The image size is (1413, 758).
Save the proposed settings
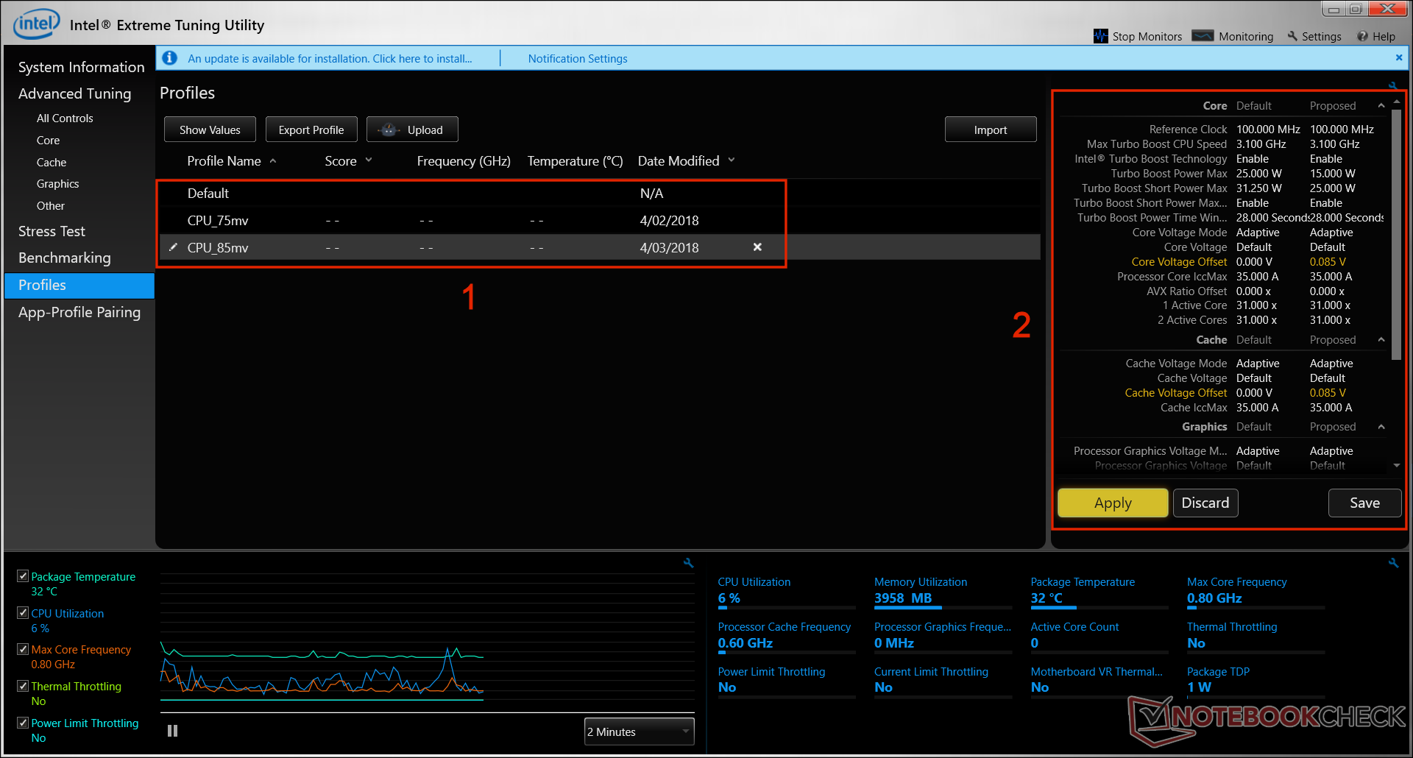pos(1364,503)
